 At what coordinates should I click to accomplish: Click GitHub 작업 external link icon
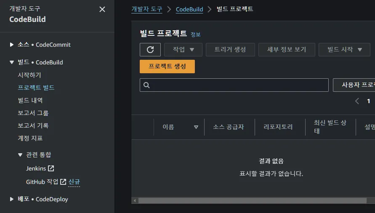63,182
